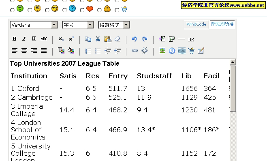The height and width of the screenshot is (161, 267).
Task: Click the Lib value '1106*'
Action: [x=191, y=130]
